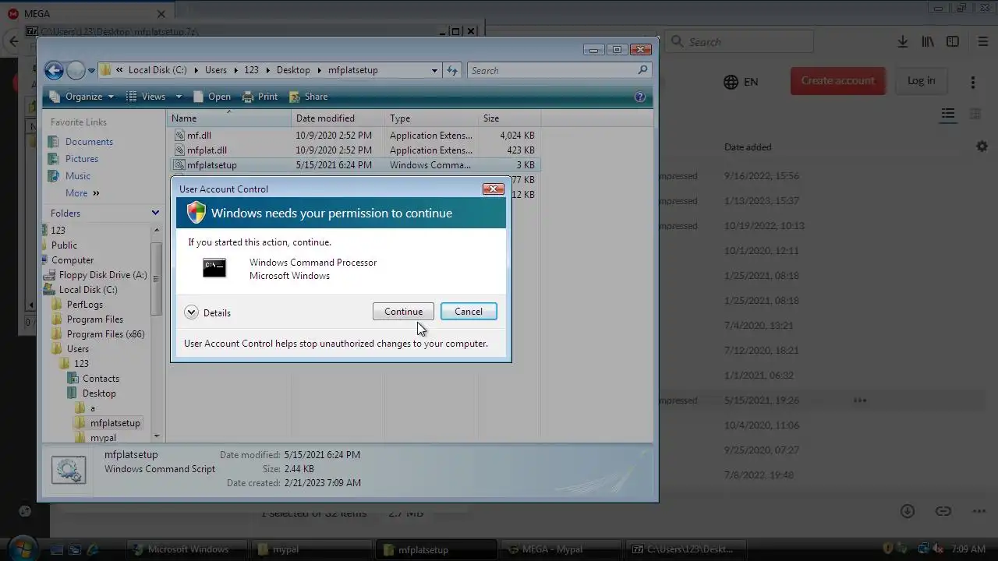The width and height of the screenshot is (998, 561).
Task: Open Explorer Help question mark icon
Action: (x=640, y=97)
